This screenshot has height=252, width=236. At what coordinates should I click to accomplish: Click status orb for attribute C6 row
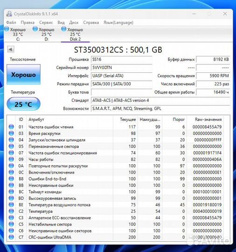(x=11, y=231)
